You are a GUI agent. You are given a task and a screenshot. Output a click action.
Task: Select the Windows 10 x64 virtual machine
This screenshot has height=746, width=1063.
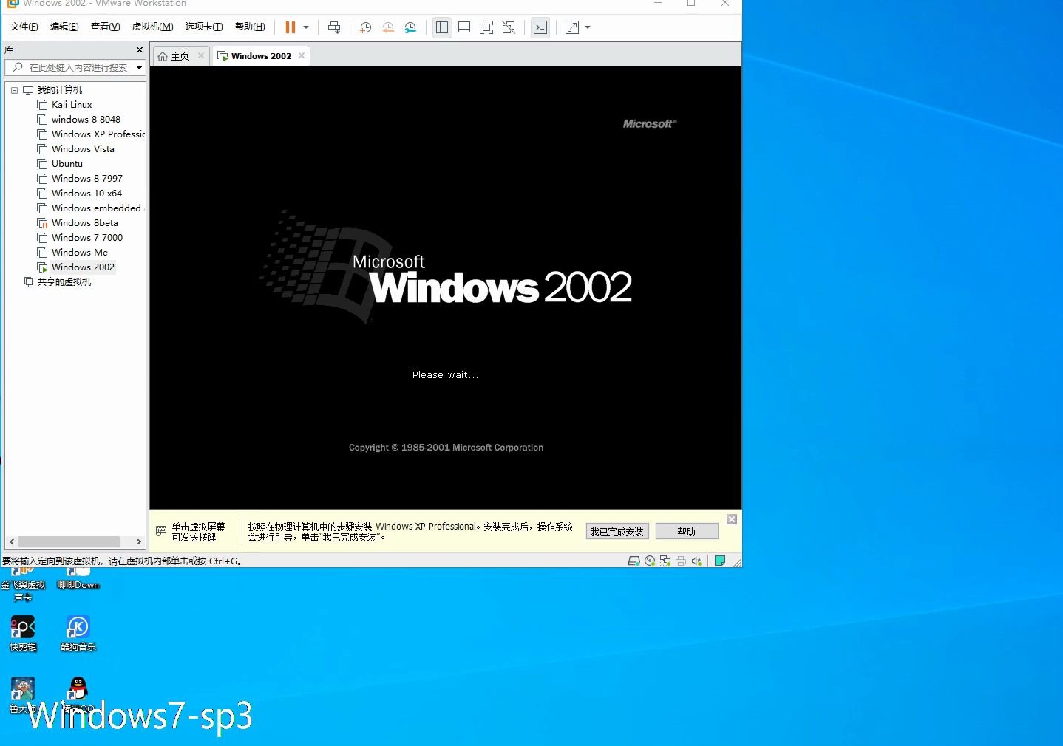point(86,194)
